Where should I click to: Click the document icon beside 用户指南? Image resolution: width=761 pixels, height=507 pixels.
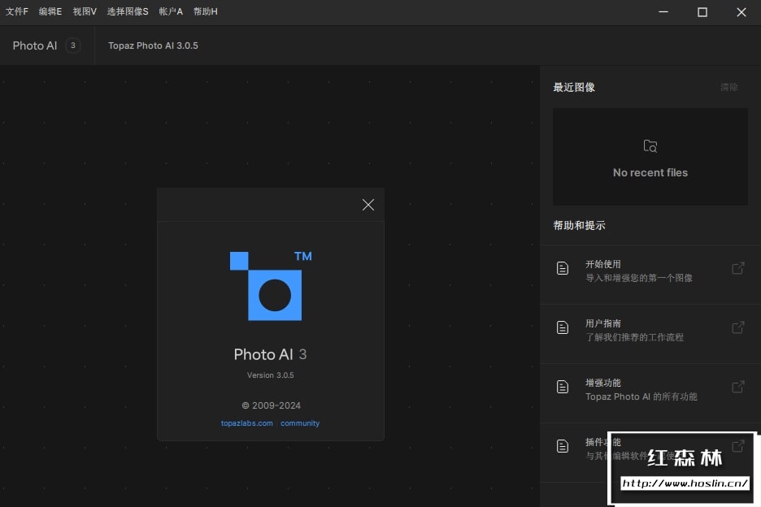pos(563,327)
